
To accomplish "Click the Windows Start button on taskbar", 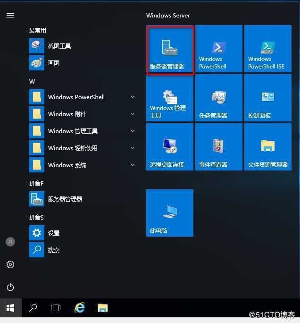I will click(x=10, y=308).
